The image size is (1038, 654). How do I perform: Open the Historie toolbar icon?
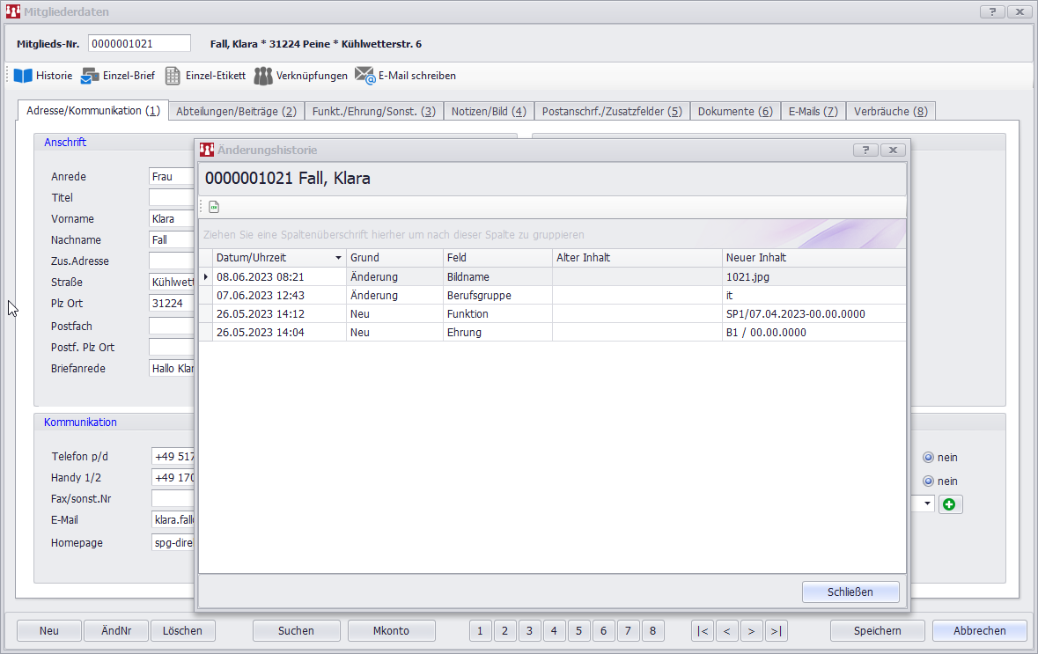click(23, 76)
